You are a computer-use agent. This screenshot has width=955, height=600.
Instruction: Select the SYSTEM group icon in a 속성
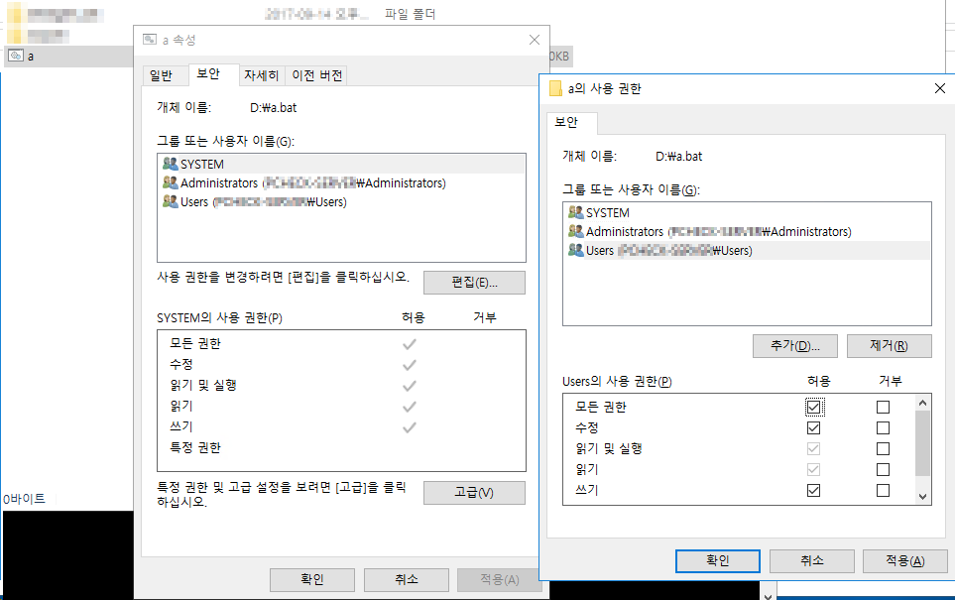click(x=169, y=164)
